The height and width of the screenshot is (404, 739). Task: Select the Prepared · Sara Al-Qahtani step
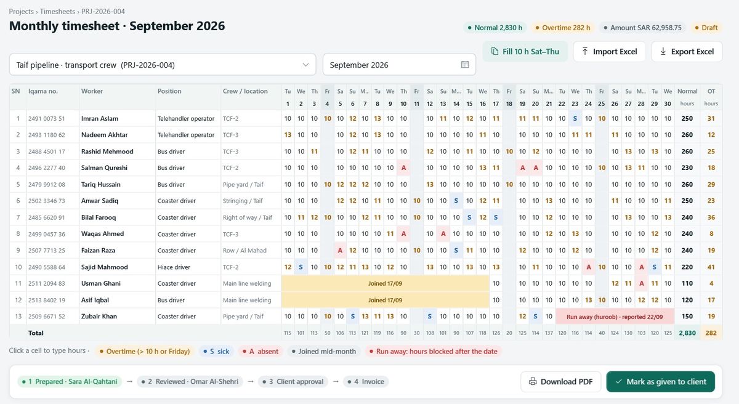coord(70,382)
